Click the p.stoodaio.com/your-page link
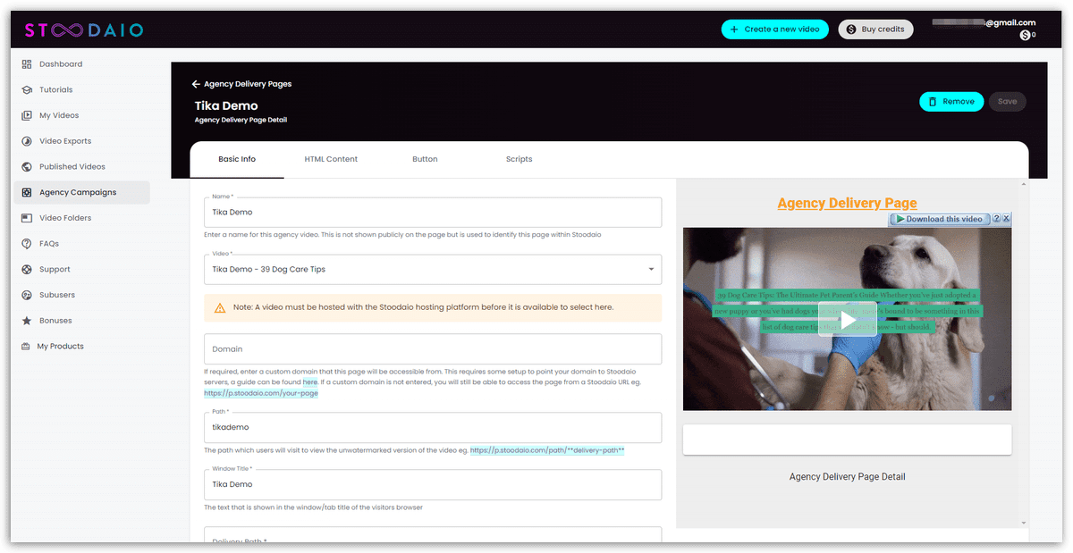Image resolution: width=1073 pixels, height=553 pixels. coord(260,393)
